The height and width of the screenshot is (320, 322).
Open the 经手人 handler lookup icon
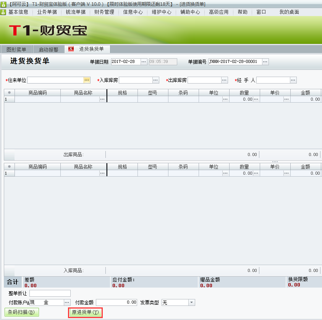click(293, 80)
